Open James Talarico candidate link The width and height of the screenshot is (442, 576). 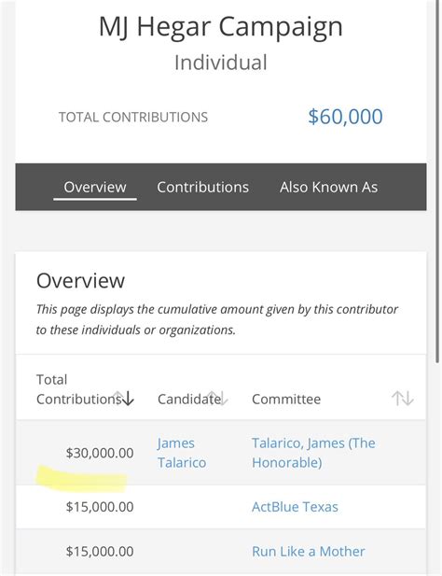[182, 453]
